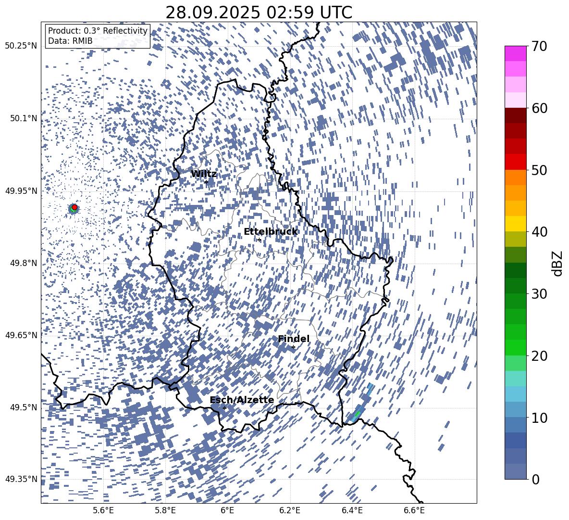This screenshot has height=520, width=569.
Task: Click the 60 dBZ colorbar tick label
Action: [539, 108]
